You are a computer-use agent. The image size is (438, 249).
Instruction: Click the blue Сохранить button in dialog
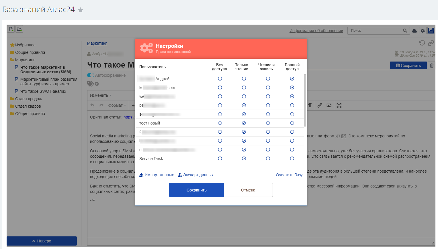coord(196,190)
